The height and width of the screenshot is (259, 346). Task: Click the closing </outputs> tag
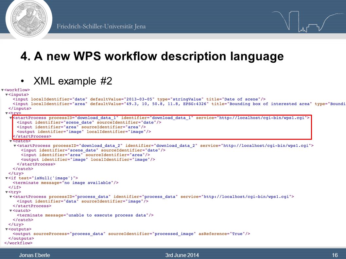(x=21, y=238)
